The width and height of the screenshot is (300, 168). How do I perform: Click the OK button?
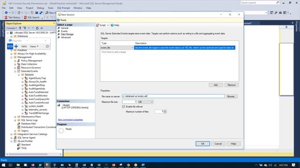(202, 144)
